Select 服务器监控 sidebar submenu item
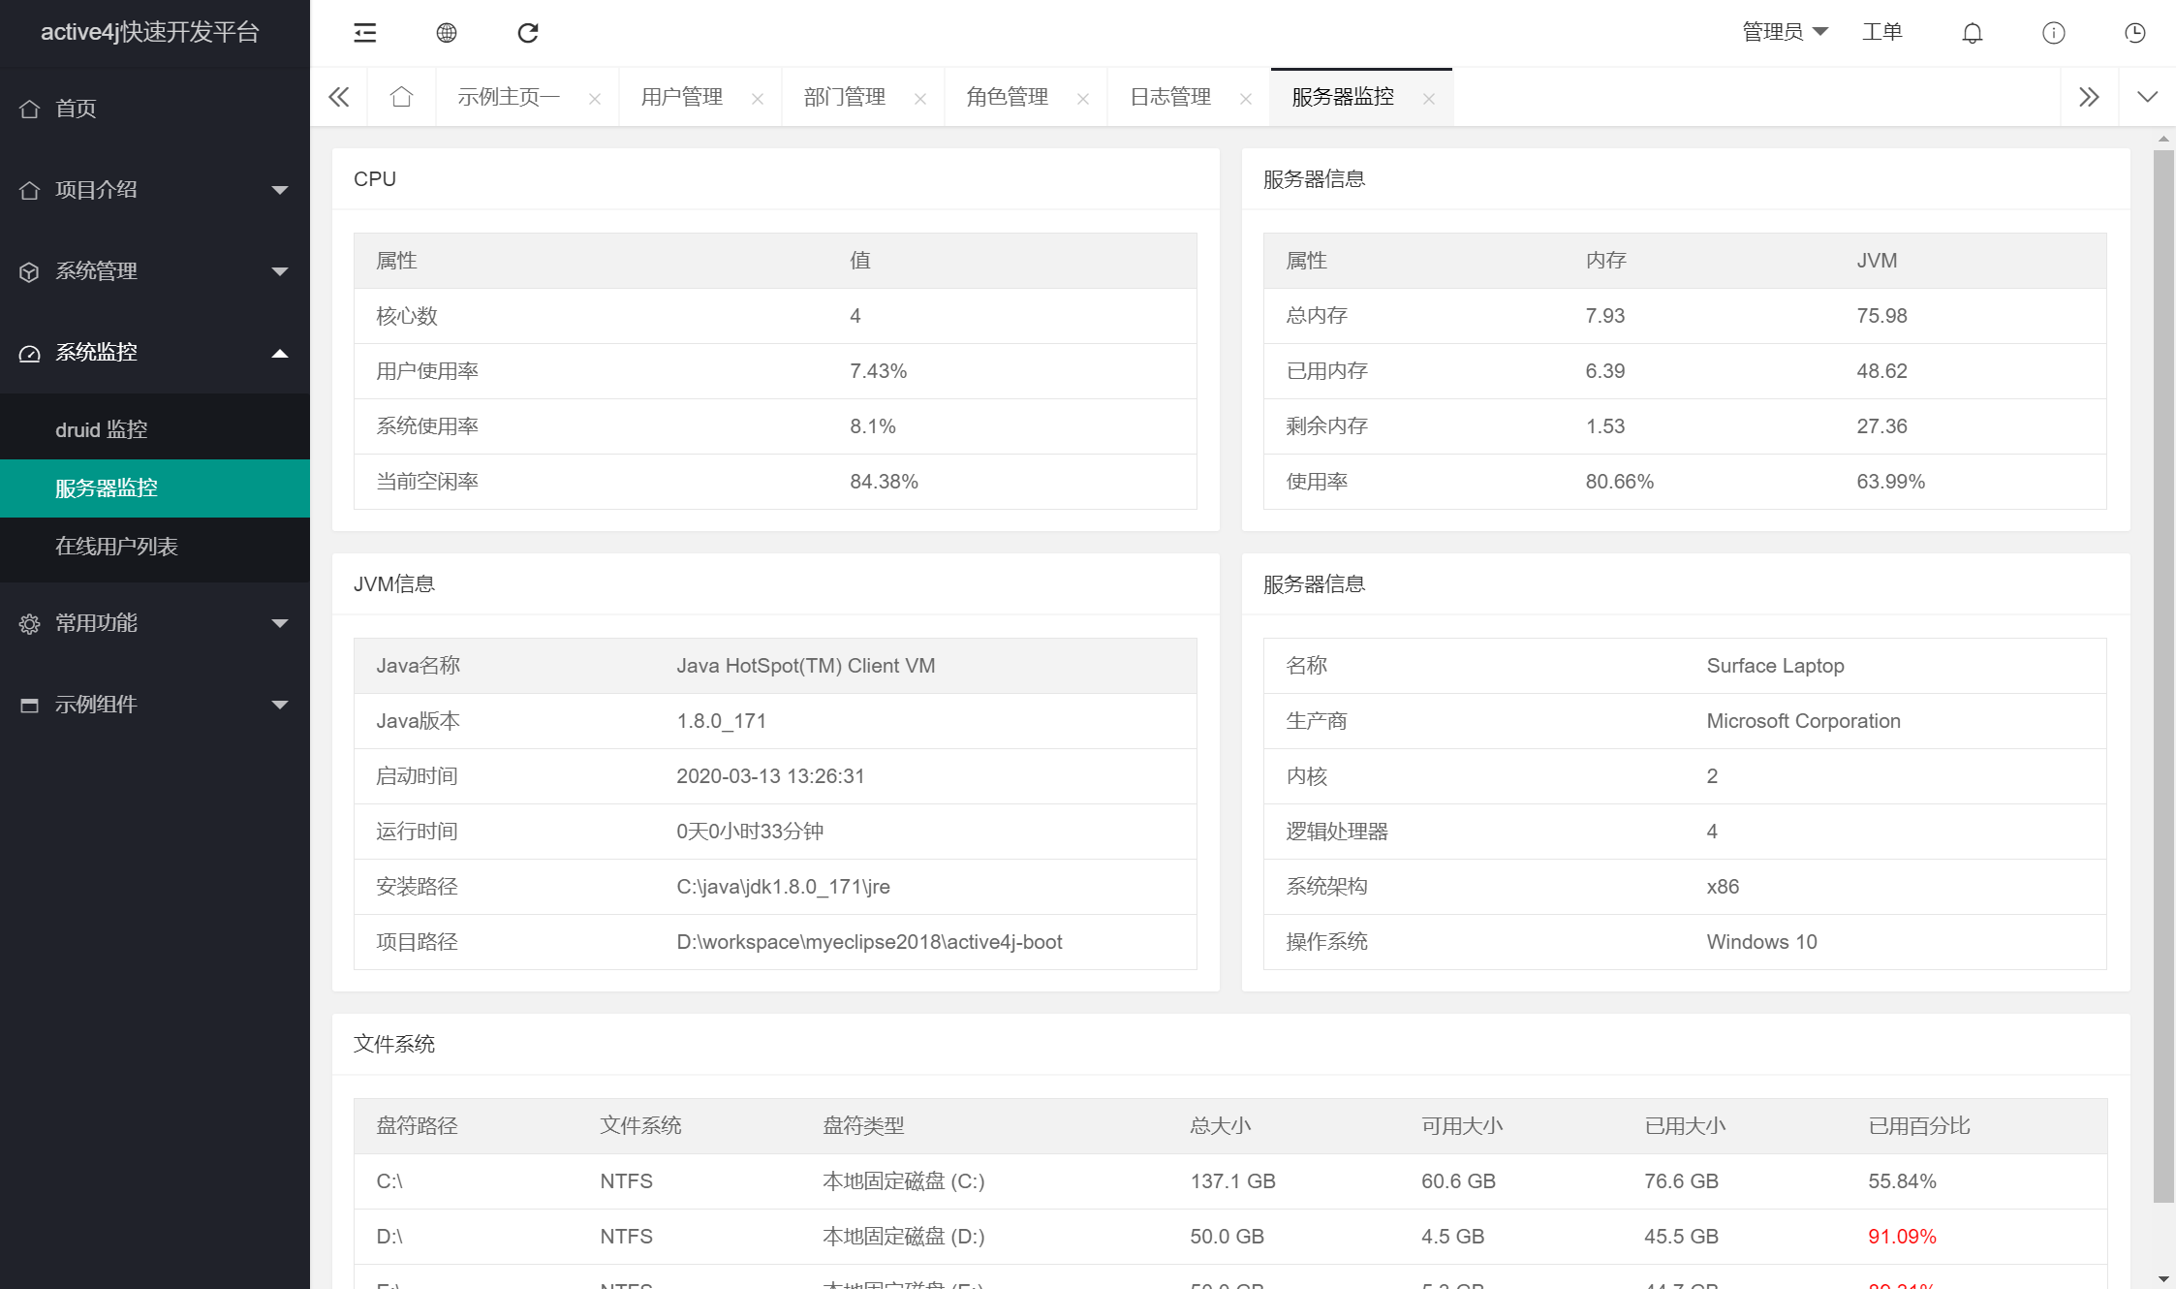This screenshot has height=1289, width=2176. click(155, 487)
